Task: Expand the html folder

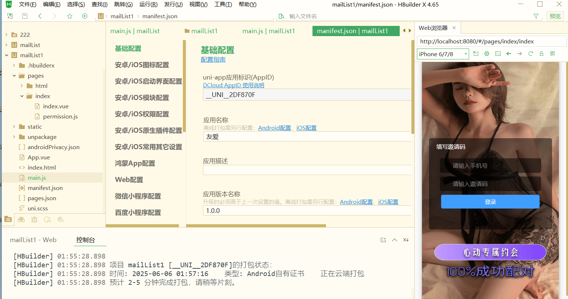Action: click(x=22, y=86)
